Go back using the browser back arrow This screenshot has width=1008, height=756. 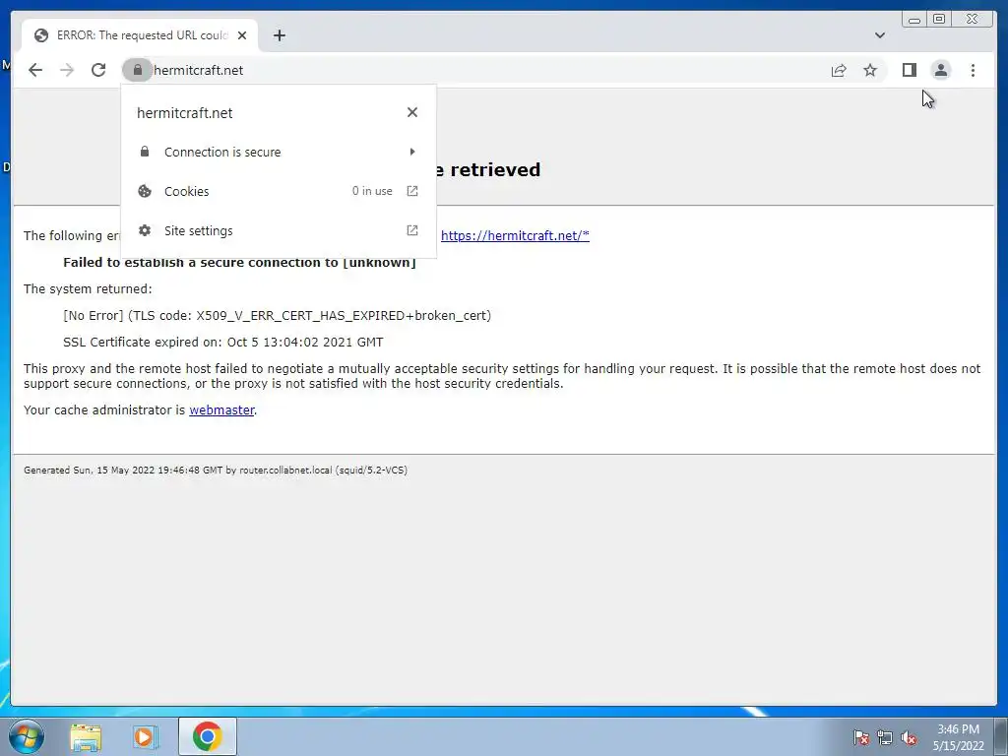click(x=35, y=70)
